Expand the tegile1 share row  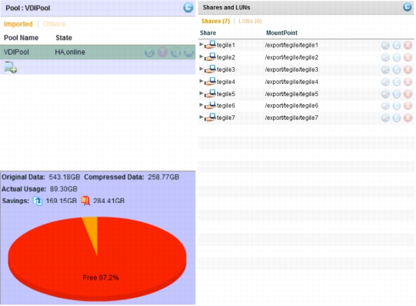point(201,45)
